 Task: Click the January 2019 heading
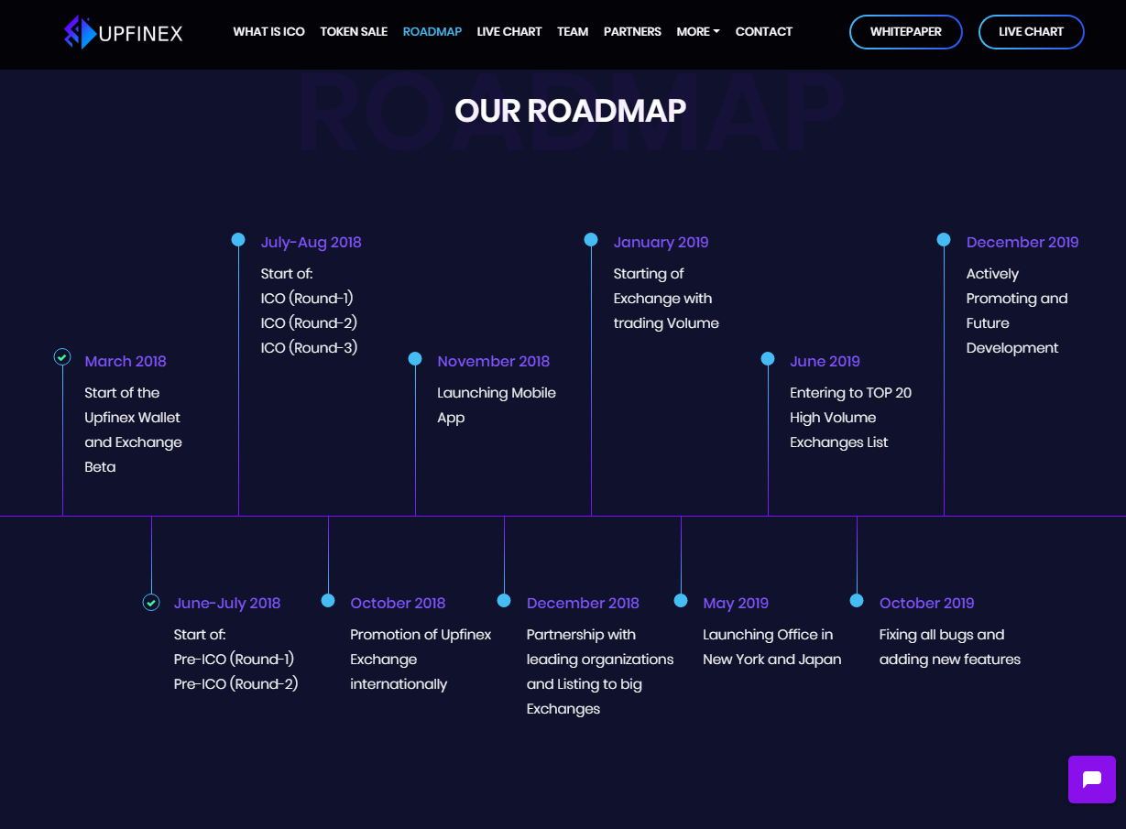pyautogui.click(x=661, y=242)
